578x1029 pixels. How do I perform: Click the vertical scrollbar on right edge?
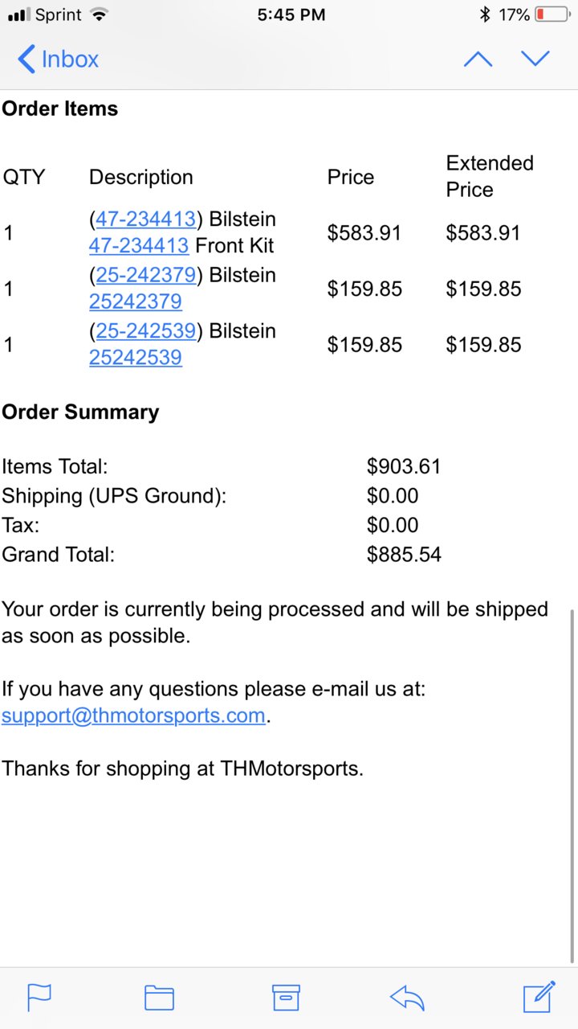click(x=572, y=785)
